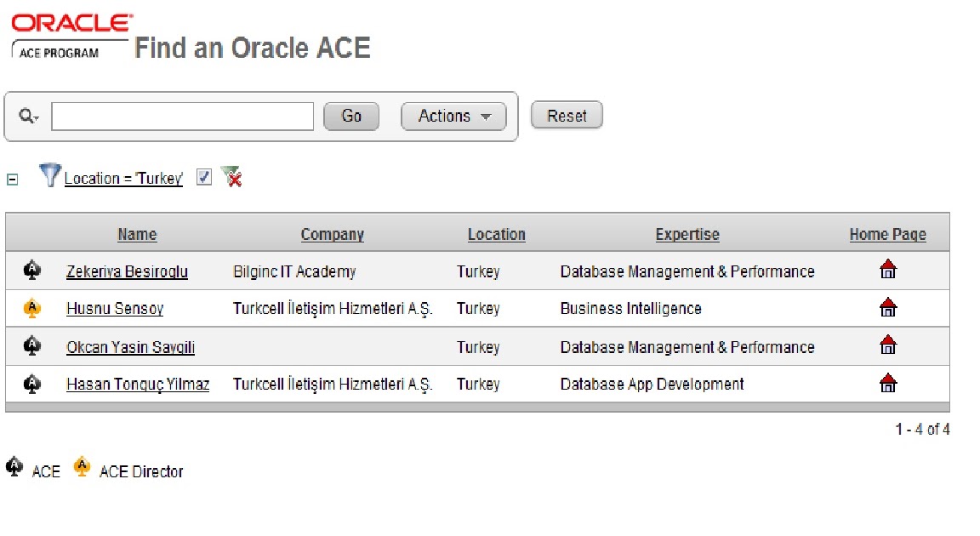Collapse the filter section with minus toggle
980x536 pixels.
pyautogui.click(x=12, y=180)
